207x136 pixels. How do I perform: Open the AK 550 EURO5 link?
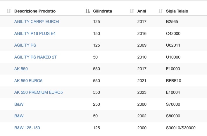[28, 81]
